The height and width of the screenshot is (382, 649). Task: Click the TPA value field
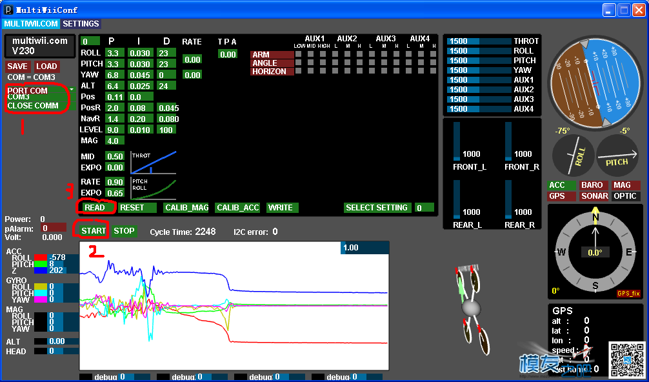pos(228,54)
